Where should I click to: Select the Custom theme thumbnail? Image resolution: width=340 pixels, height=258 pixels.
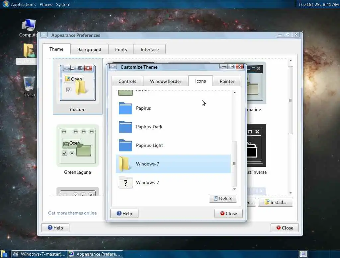coord(78,86)
